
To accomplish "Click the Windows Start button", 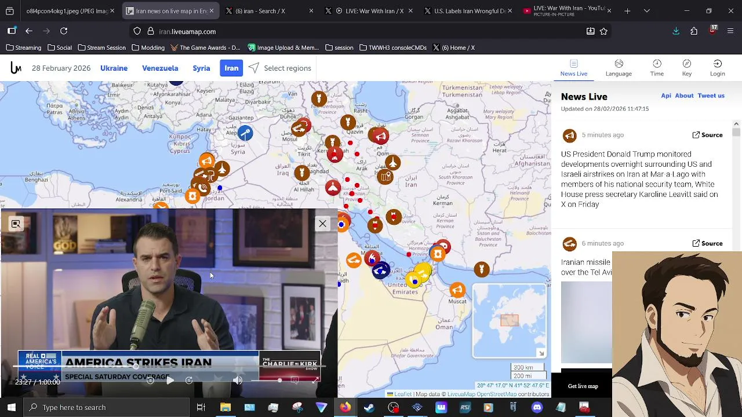I will click(12, 407).
